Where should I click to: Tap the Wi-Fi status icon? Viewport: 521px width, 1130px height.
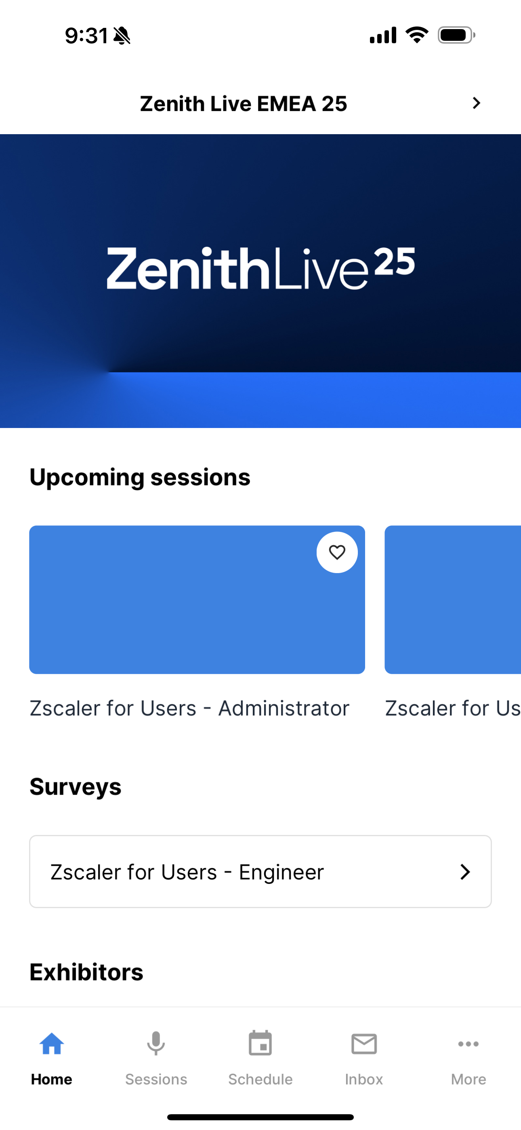417,35
